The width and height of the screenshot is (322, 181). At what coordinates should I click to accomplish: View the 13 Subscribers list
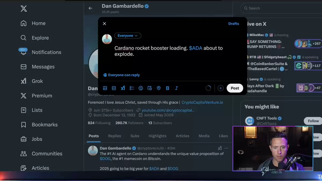[x=160, y=123]
